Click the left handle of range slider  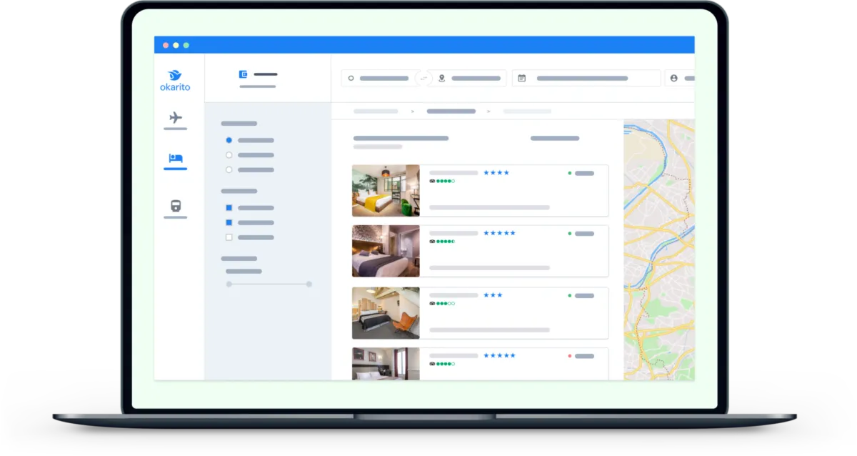(229, 284)
